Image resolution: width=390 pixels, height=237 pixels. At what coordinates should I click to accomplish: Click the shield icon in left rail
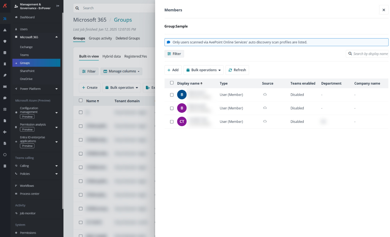[5, 42]
